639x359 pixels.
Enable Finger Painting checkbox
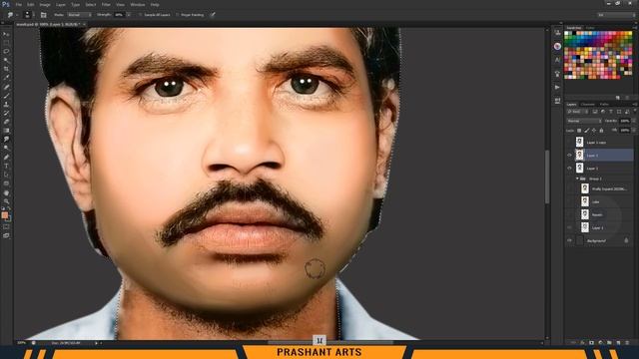tap(178, 15)
